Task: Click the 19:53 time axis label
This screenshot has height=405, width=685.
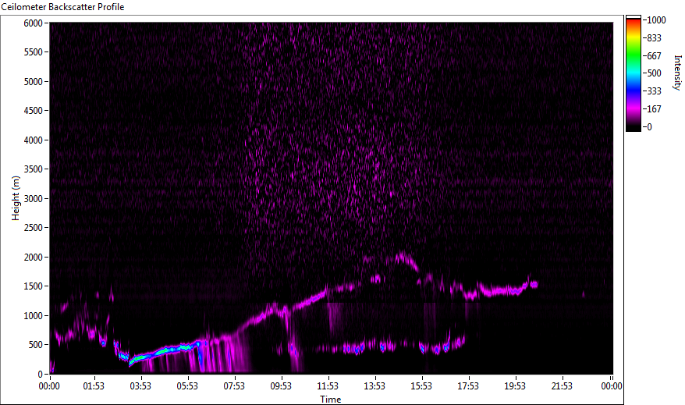Action: tap(515, 385)
